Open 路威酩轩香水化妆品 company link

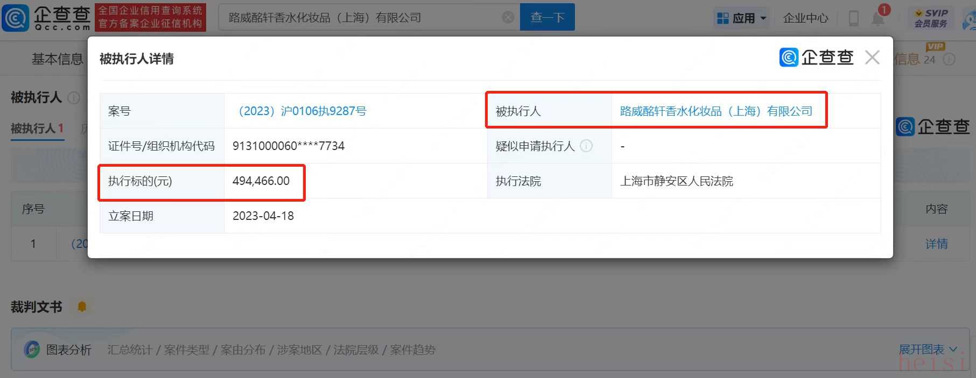coord(716,111)
